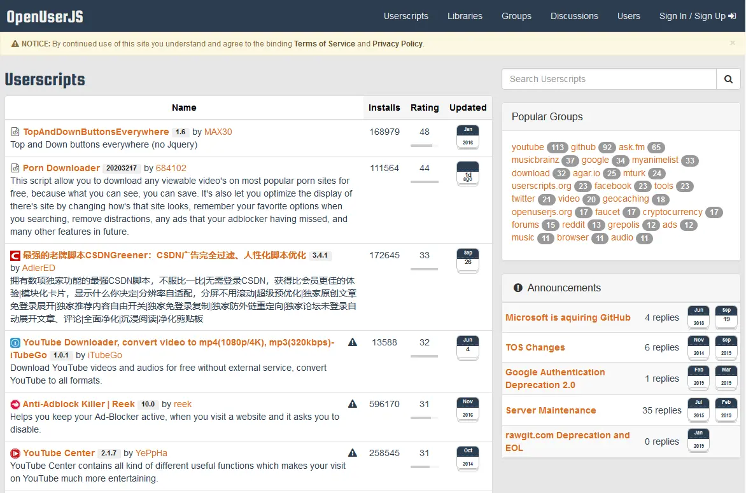The width and height of the screenshot is (746, 493).
Task: Click the Announcements exclamation icon
Action: [518, 288]
